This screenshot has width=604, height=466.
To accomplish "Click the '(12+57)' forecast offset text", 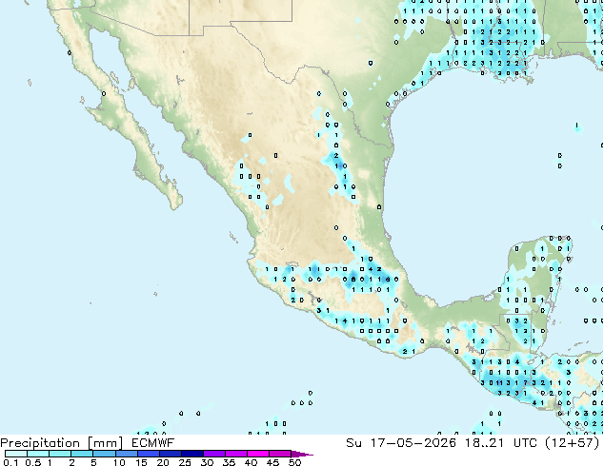I will (573, 443).
